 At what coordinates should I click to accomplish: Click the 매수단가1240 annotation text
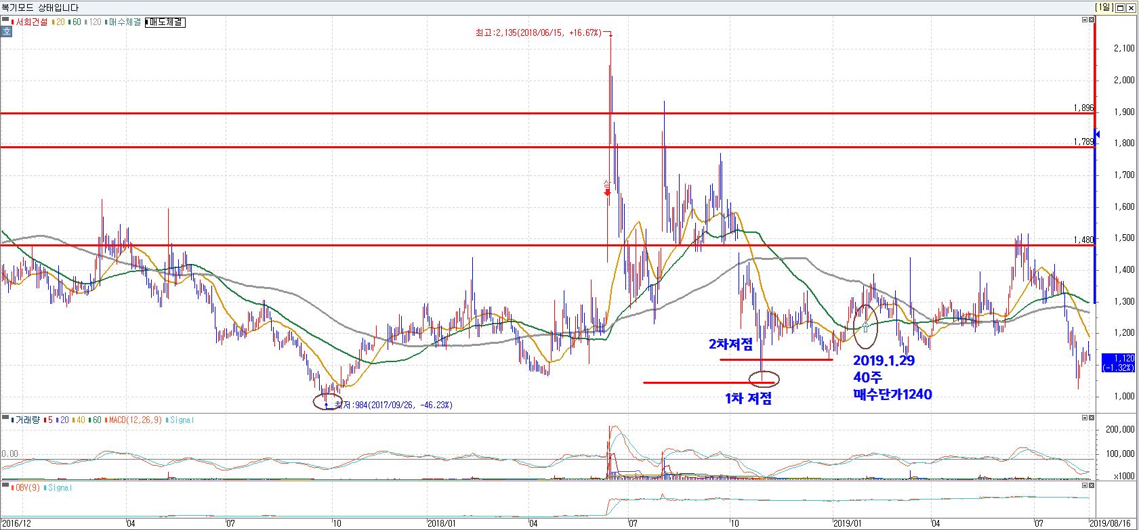[x=892, y=394]
